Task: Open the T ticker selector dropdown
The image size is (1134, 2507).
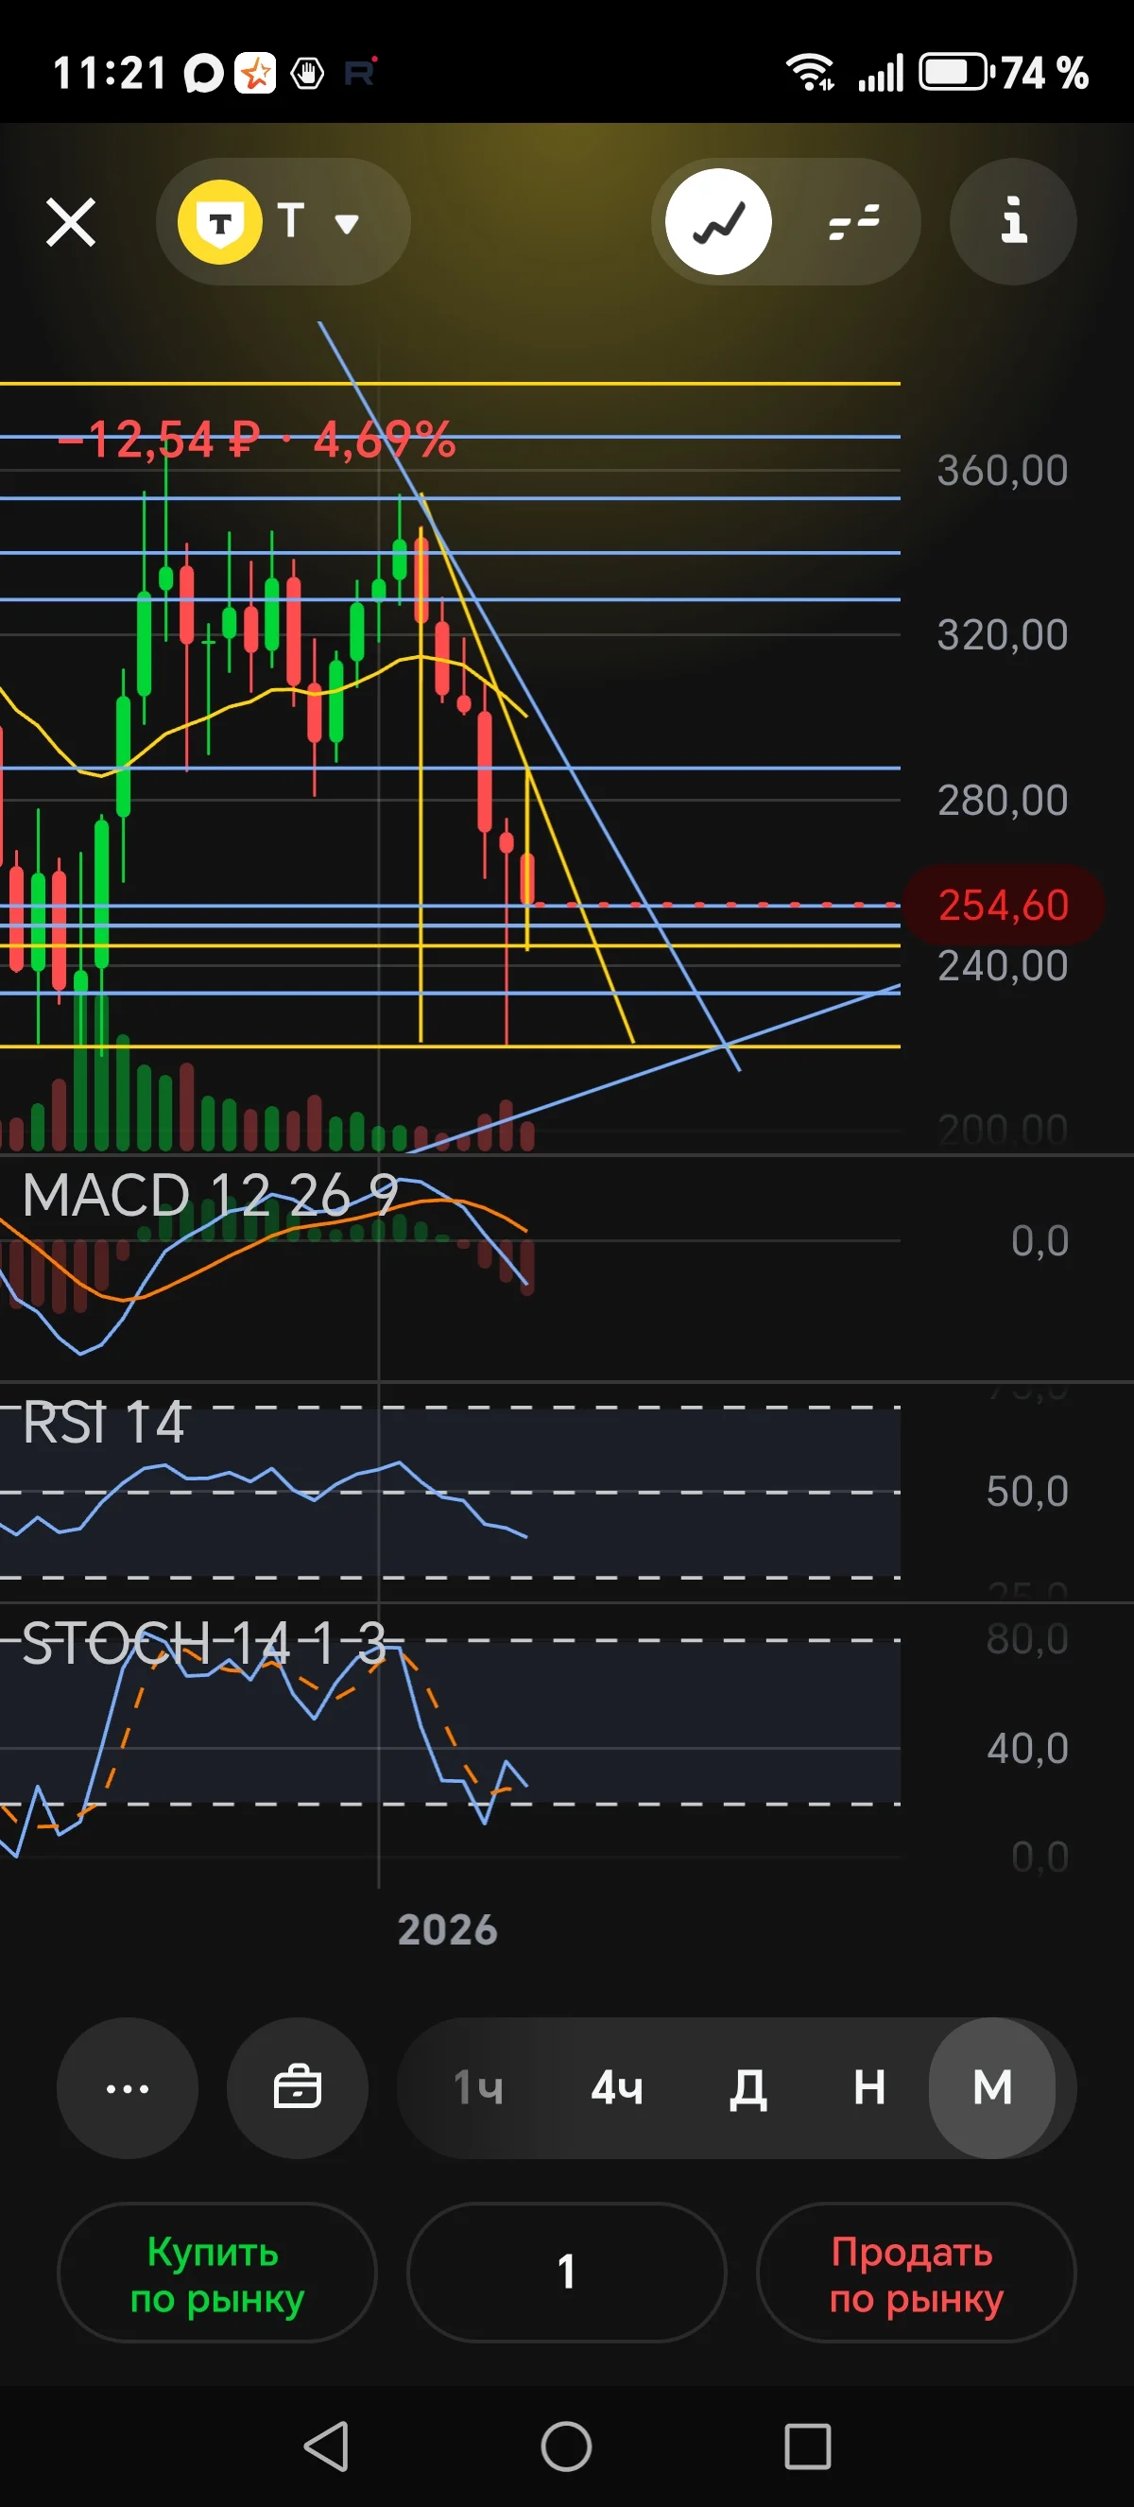Action: pyautogui.click(x=283, y=222)
